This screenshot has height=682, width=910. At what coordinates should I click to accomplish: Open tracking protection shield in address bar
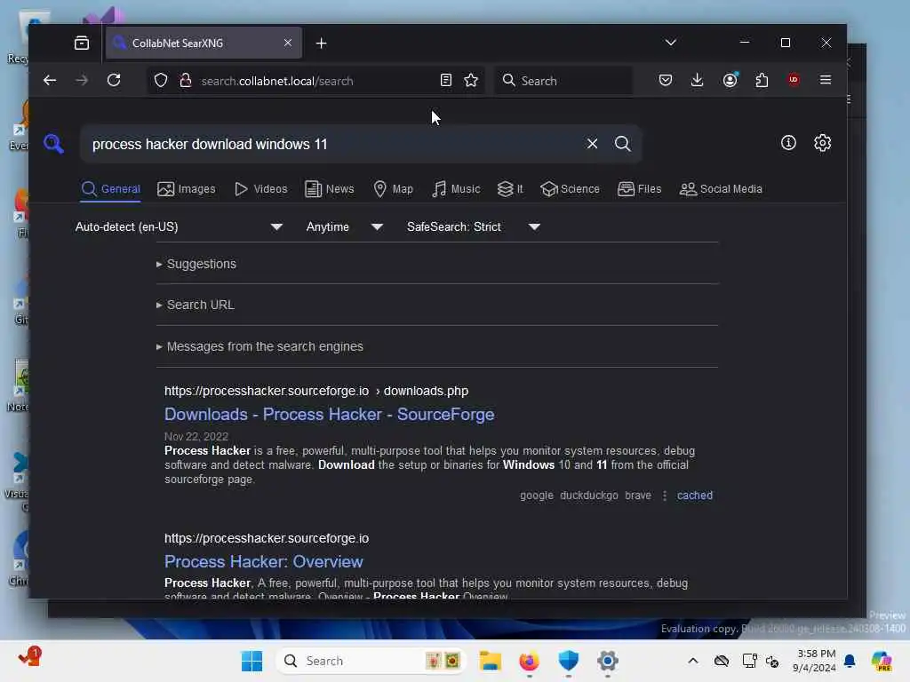[161, 80]
